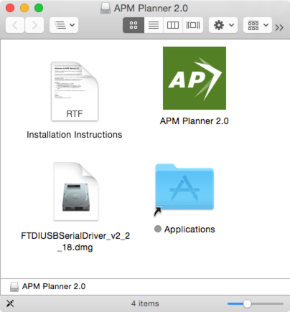
Task: Click the gray tag dot beside Applications
Action: tap(158, 229)
